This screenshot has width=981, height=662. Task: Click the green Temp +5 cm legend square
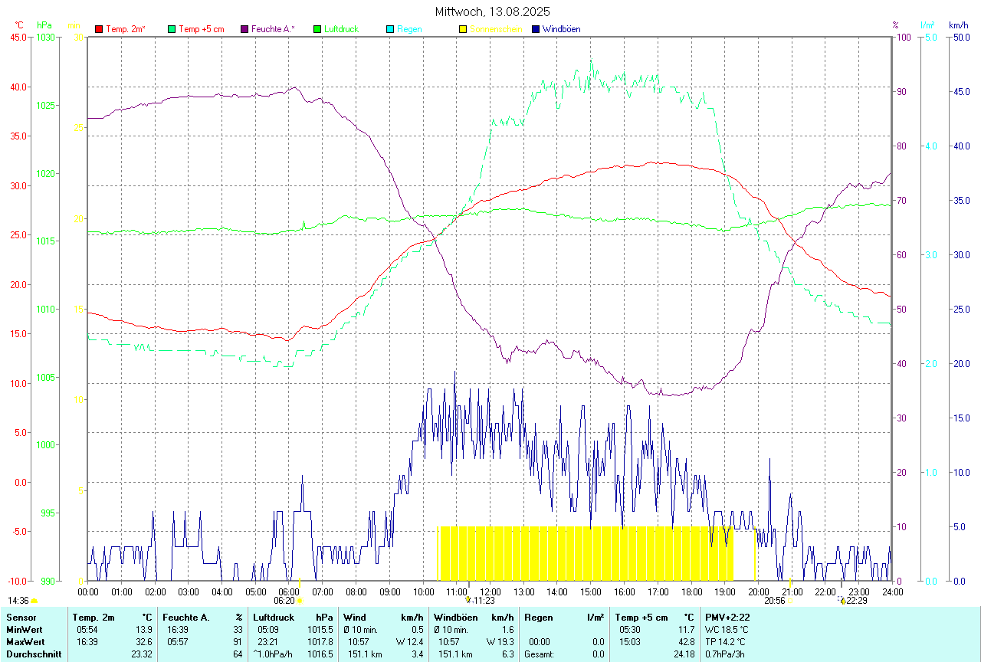point(172,29)
